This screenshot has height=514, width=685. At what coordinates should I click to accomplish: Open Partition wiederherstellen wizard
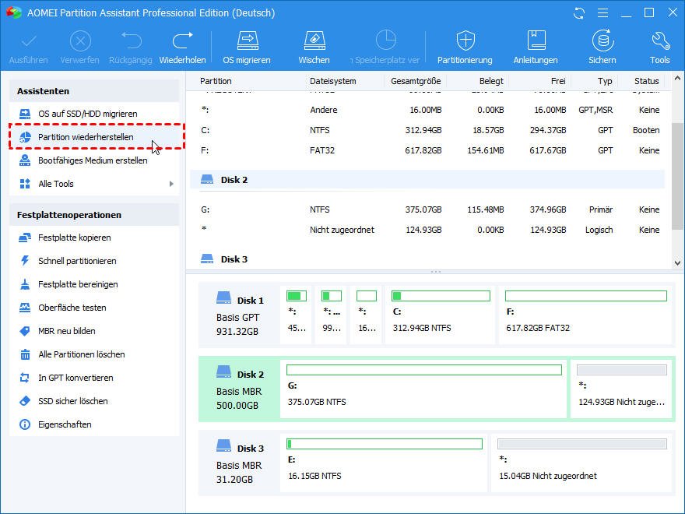86,137
